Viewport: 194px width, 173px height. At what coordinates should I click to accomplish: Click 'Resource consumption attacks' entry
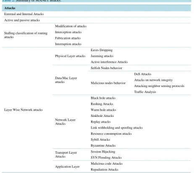tap(111, 134)
